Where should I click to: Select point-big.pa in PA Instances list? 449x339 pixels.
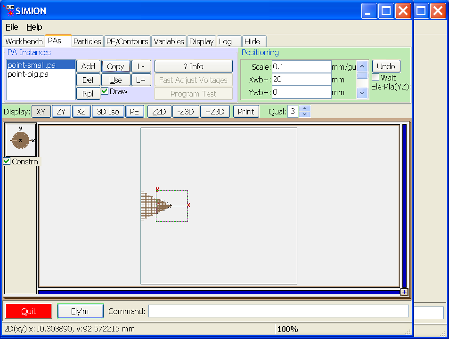[x=41, y=74]
